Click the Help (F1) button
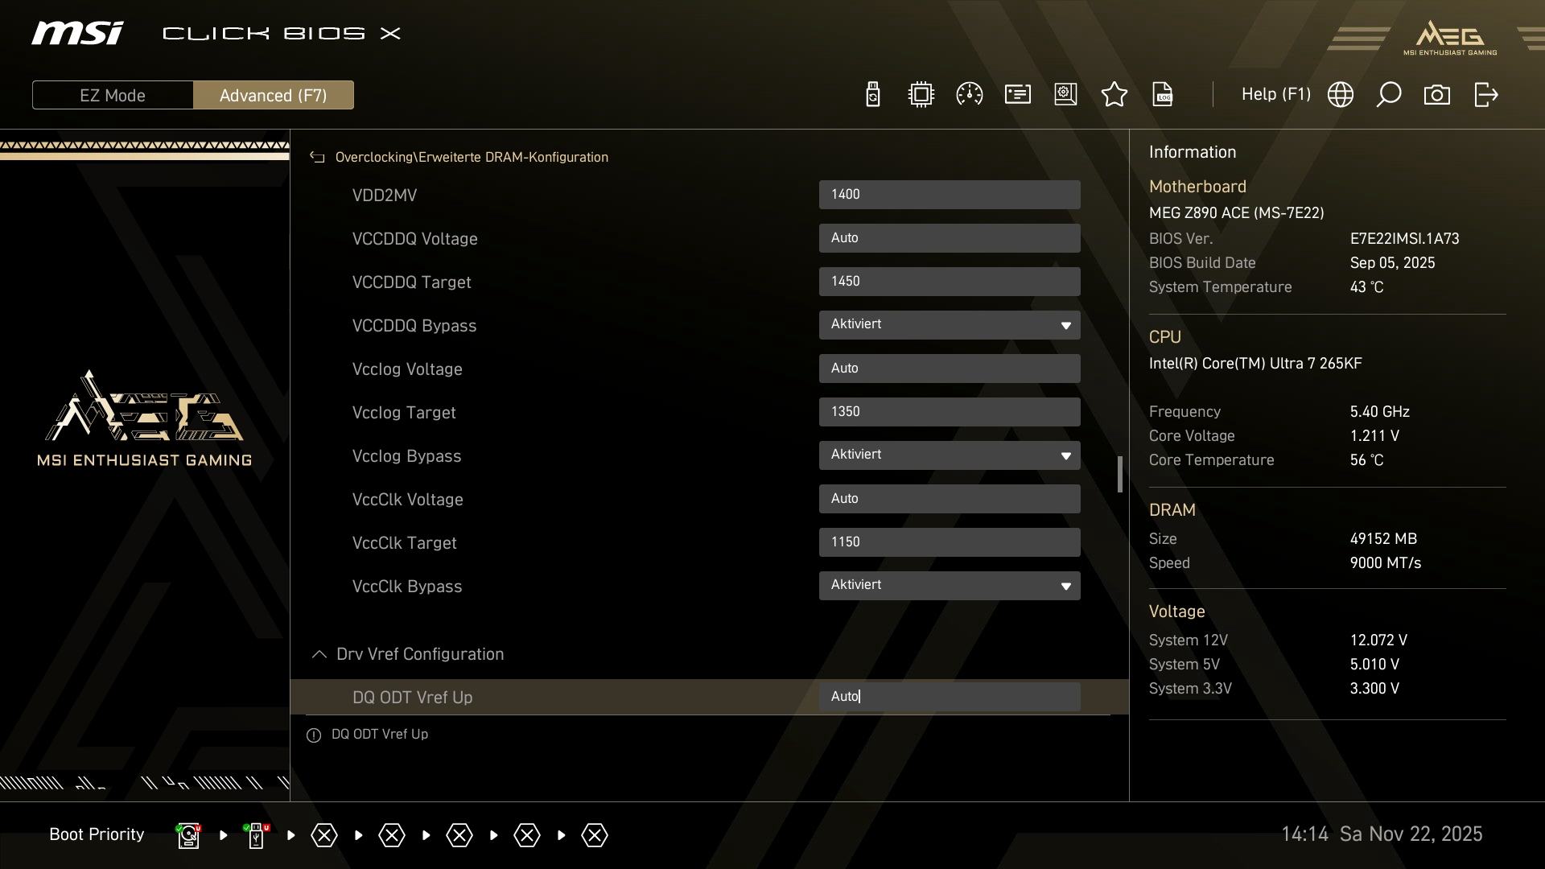Image resolution: width=1545 pixels, height=869 pixels. tap(1275, 95)
